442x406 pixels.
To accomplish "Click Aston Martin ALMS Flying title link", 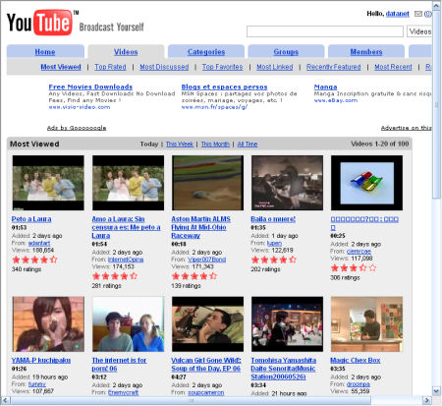I will coord(200,227).
